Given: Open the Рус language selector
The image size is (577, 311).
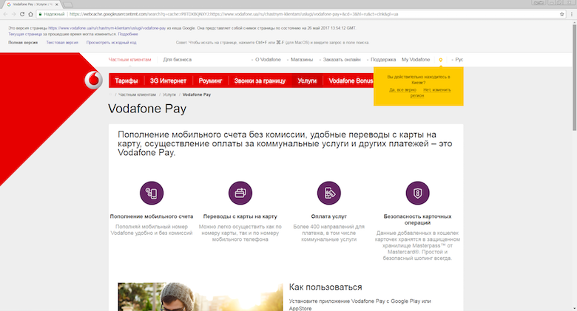Looking at the screenshot, I should [x=459, y=59].
